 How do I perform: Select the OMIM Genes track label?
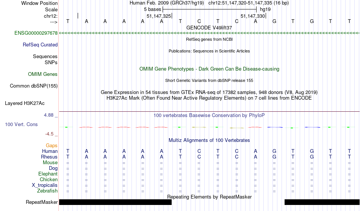(42, 74)
